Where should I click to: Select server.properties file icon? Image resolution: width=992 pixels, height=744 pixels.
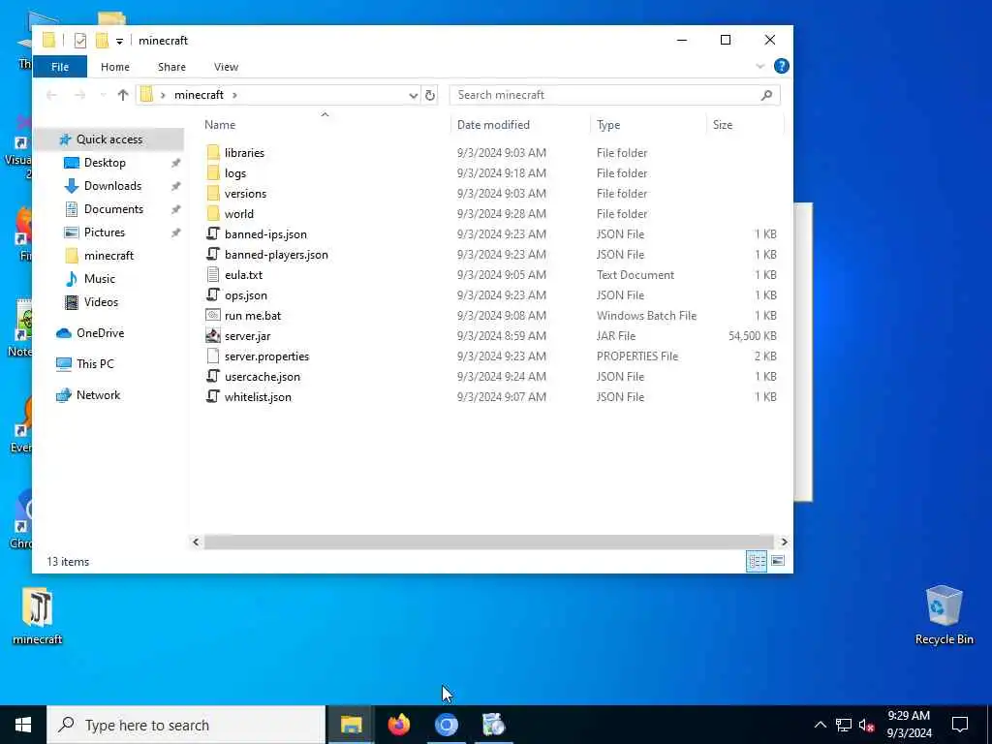213,356
